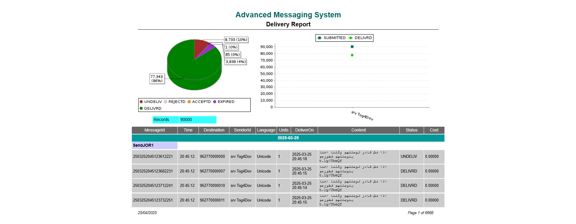Click the MessageId column header

(155, 130)
